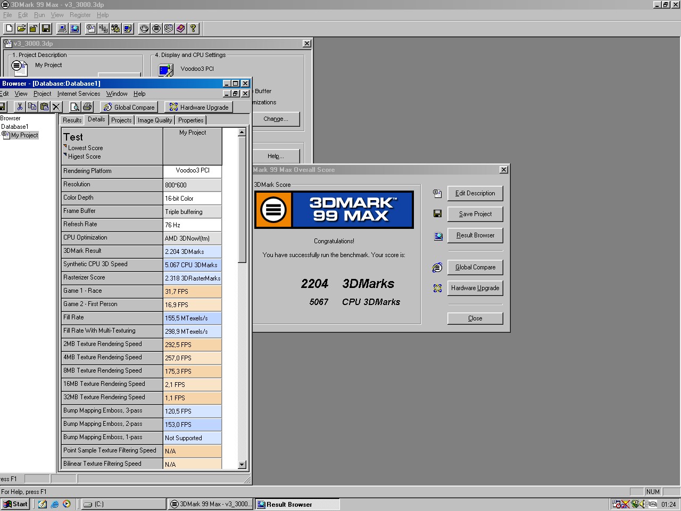681x511 pixels.
Task: Click the printer icon in Browser toolbar
Action: 87,107
